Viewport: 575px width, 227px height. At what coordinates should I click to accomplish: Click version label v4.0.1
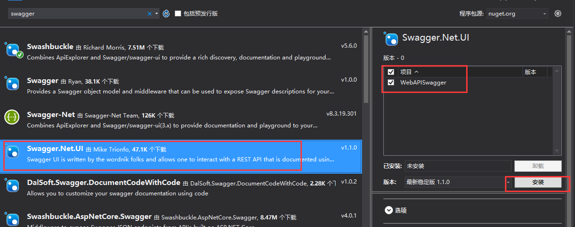(x=349, y=216)
